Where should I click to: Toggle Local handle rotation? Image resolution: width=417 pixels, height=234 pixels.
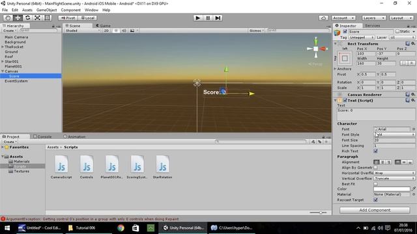(x=88, y=18)
